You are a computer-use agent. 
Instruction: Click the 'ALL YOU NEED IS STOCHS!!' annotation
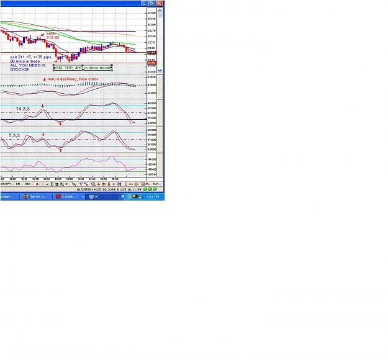tap(28, 67)
